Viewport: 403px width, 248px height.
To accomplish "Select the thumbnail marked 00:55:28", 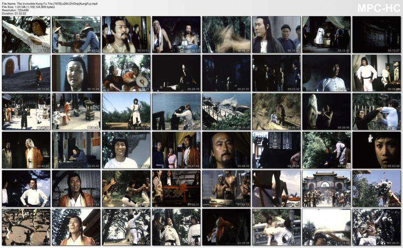I will coord(26,189).
